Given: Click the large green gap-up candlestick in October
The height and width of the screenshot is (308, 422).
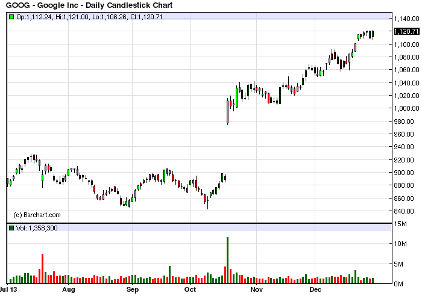Looking at the screenshot, I should coord(227,112).
